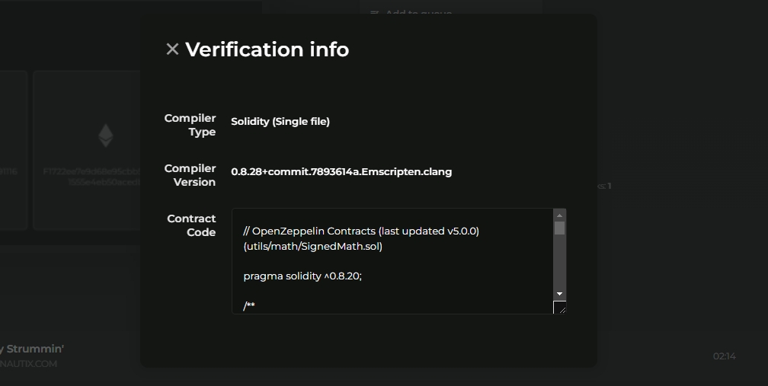The height and width of the screenshot is (386, 768).
Task: Close the Verification info dialog
Action: 172,49
